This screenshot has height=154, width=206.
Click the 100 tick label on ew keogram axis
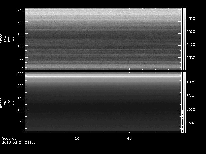pos(21,110)
